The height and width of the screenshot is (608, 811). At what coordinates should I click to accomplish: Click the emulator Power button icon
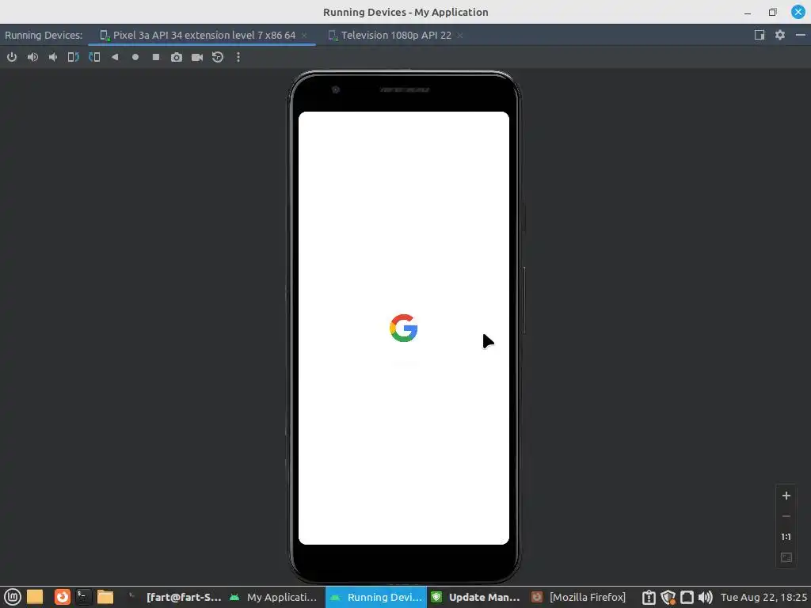11,57
